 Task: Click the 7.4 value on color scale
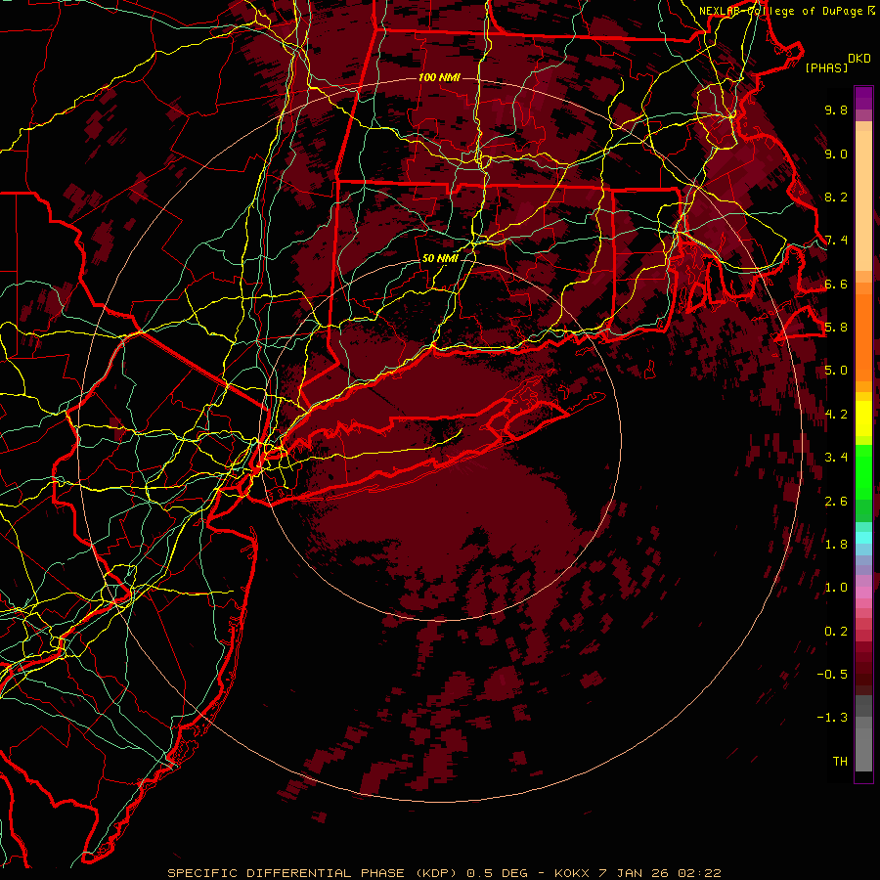[x=836, y=241]
